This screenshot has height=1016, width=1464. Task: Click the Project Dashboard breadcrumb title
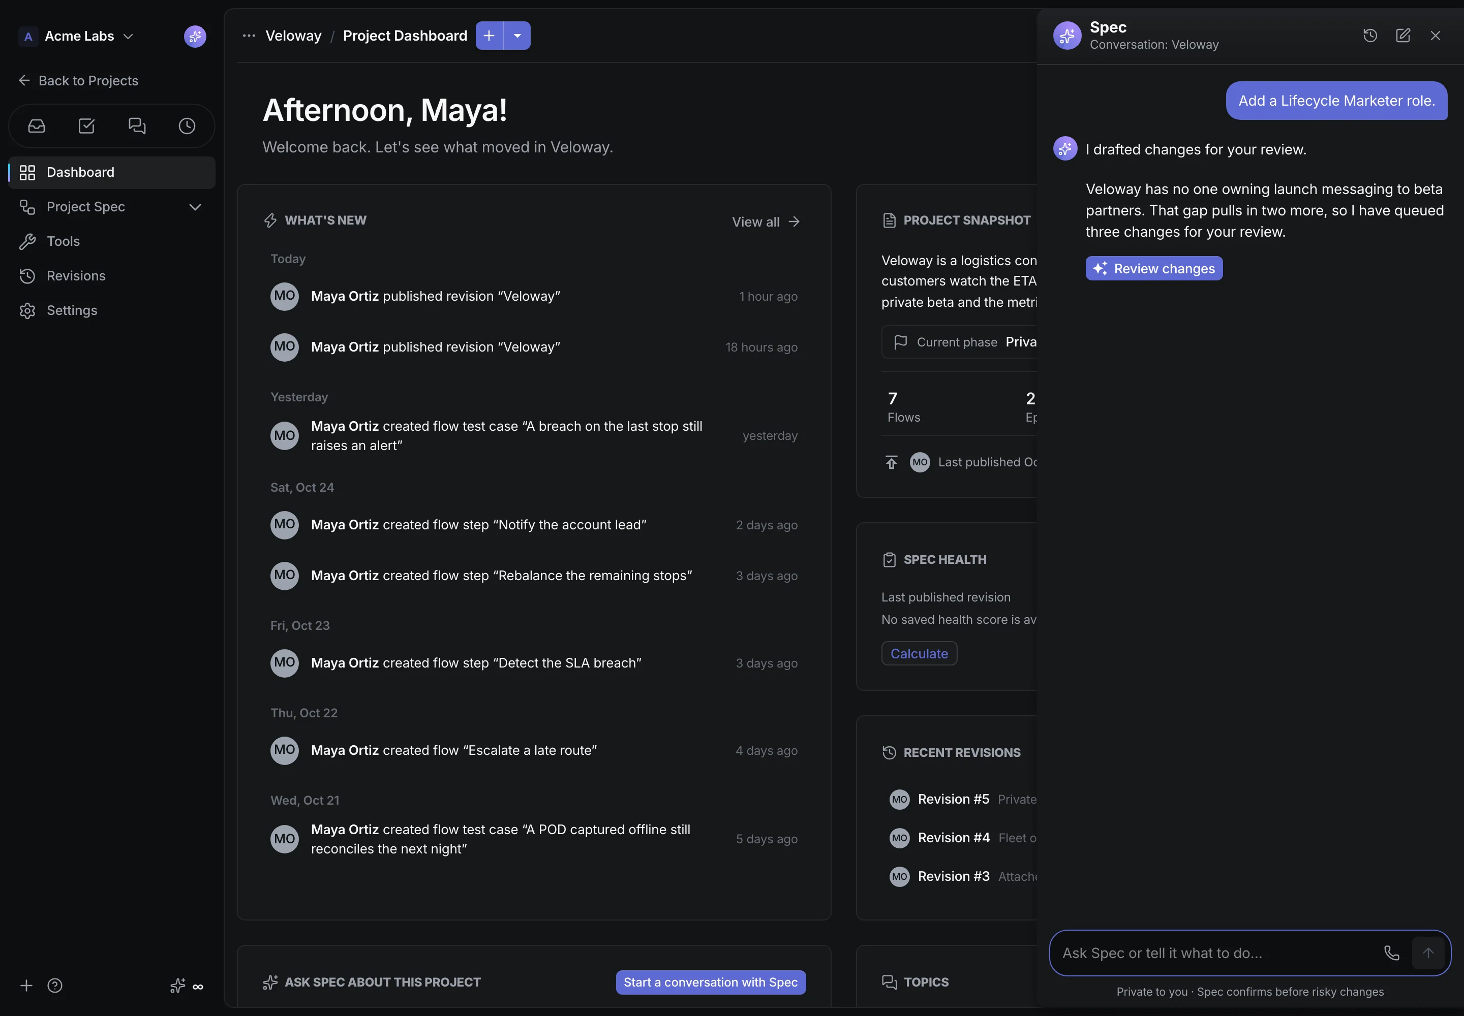405,36
